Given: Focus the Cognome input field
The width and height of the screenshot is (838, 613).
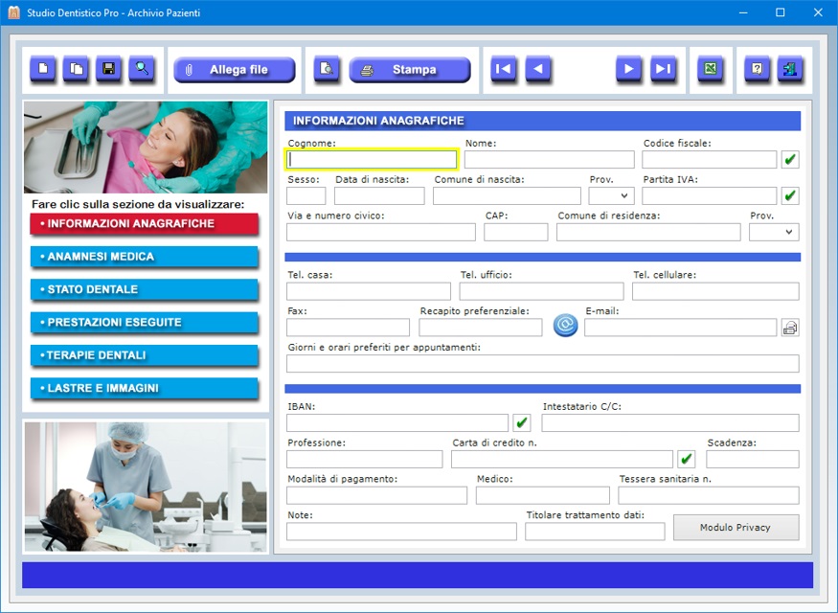Looking at the screenshot, I should pos(372,159).
